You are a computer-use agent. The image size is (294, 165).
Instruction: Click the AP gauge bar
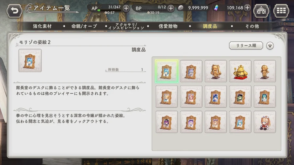pyautogui.click(x=109, y=10)
